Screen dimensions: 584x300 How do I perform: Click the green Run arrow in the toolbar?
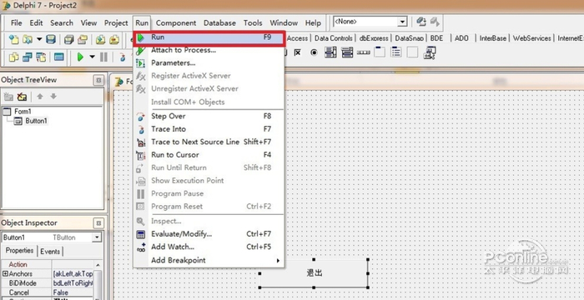pos(80,57)
